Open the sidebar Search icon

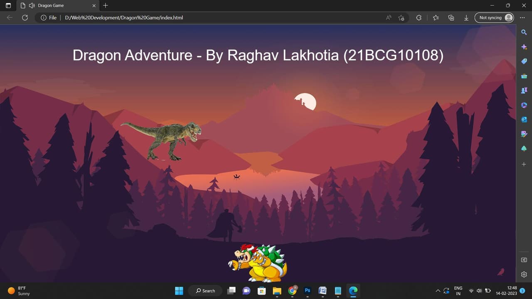point(524,32)
